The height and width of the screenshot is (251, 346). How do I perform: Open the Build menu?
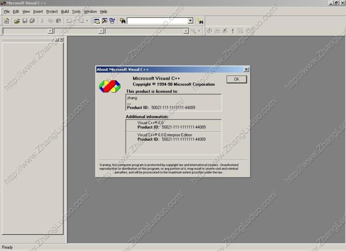(65, 12)
